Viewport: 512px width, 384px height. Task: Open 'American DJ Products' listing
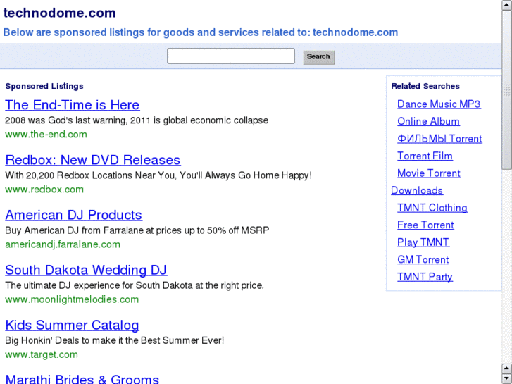(x=73, y=215)
